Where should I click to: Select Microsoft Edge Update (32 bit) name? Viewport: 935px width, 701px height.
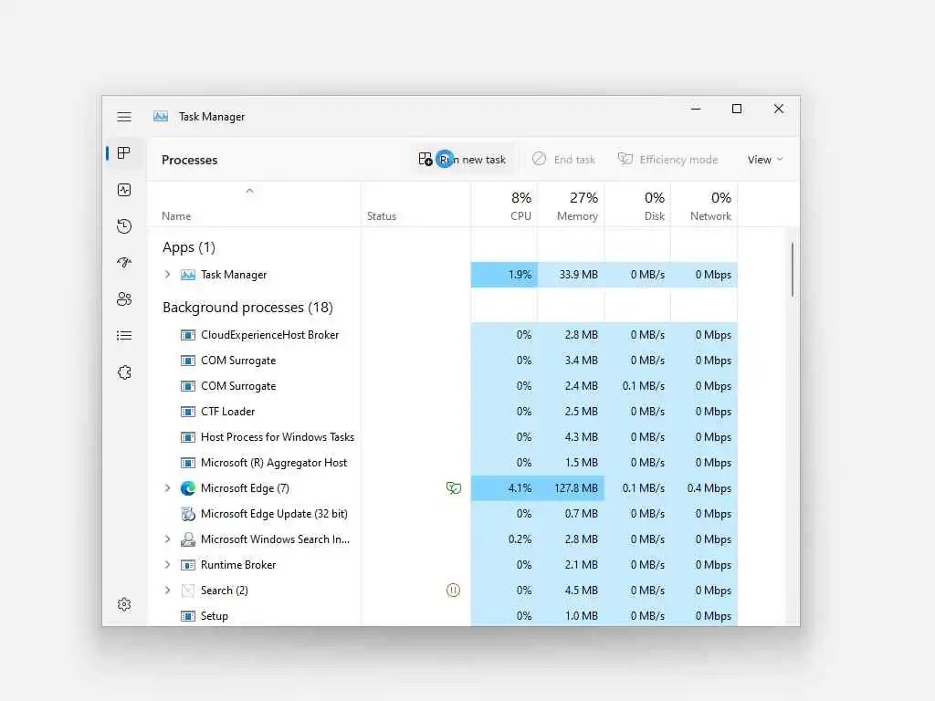point(274,514)
